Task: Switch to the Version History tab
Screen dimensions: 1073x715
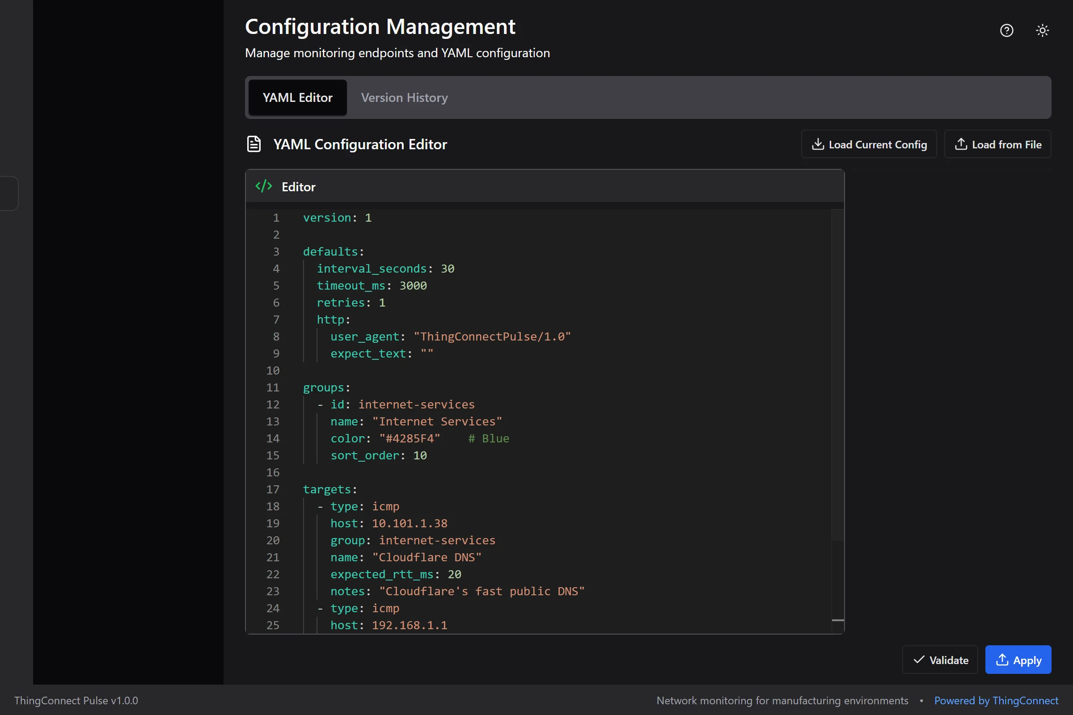Action: point(404,97)
